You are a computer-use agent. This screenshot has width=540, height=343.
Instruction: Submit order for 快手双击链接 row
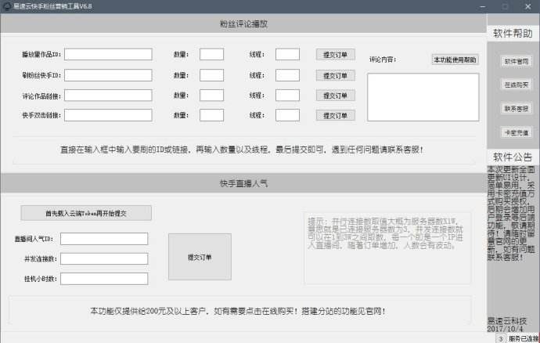coord(336,115)
